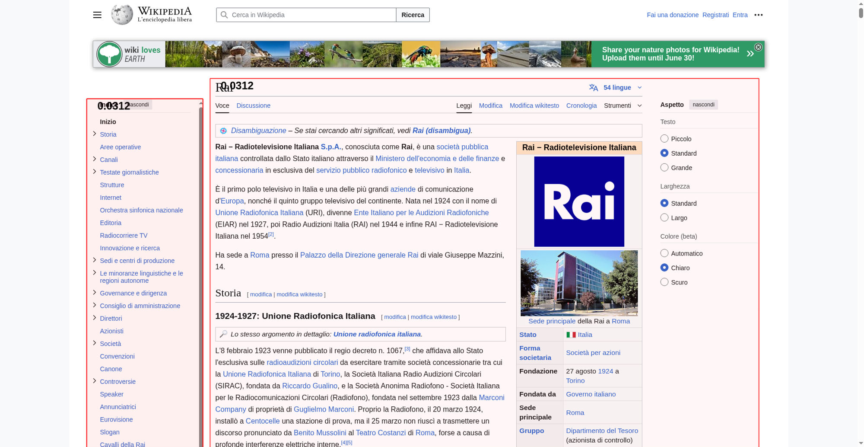Open Dipartimento del Tesoro link
Screen dimensions: 864x447
602,431
